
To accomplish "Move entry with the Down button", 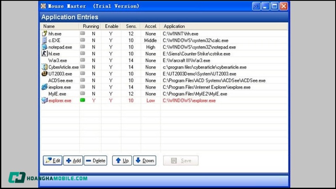I will (x=144, y=161).
